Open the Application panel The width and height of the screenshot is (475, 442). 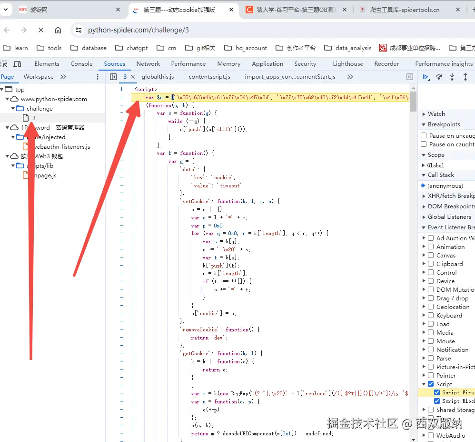[x=267, y=64]
